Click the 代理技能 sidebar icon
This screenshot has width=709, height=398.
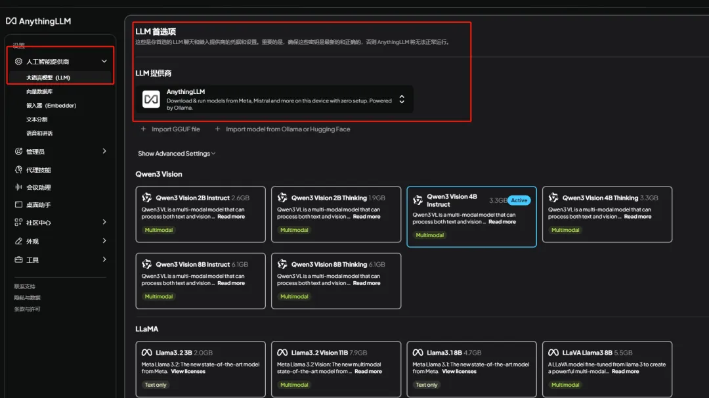(x=18, y=169)
